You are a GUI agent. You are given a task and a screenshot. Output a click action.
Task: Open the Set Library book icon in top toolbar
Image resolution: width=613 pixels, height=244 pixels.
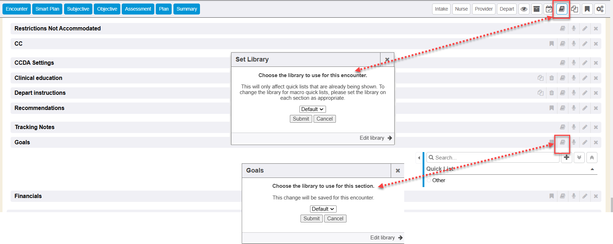click(562, 9)
